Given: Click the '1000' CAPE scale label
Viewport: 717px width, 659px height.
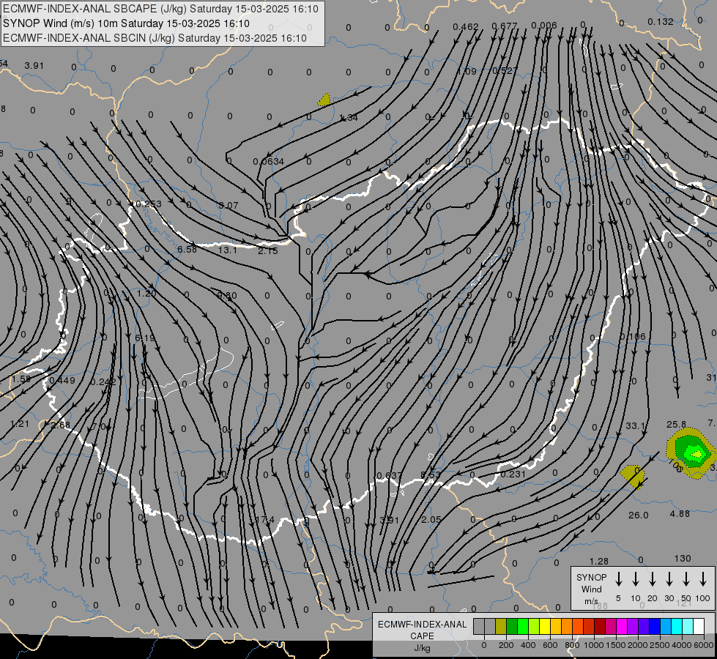Looking at the screenshot, I should pos(593,645).
